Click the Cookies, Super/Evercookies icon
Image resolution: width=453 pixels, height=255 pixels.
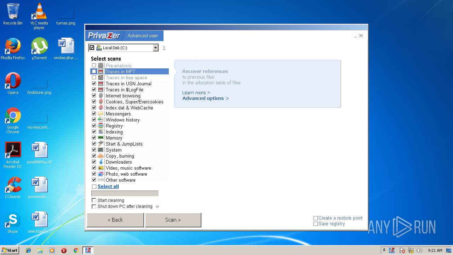101,102
